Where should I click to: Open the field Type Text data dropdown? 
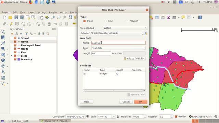coord(118,48)
